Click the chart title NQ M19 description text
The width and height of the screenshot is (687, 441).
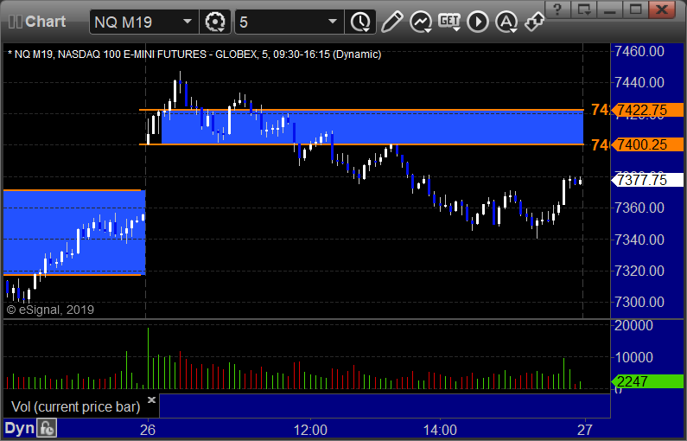click(194, 54)
